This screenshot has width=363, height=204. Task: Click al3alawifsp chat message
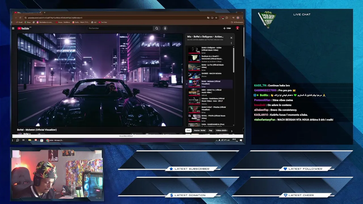click(x=276, y=110)
